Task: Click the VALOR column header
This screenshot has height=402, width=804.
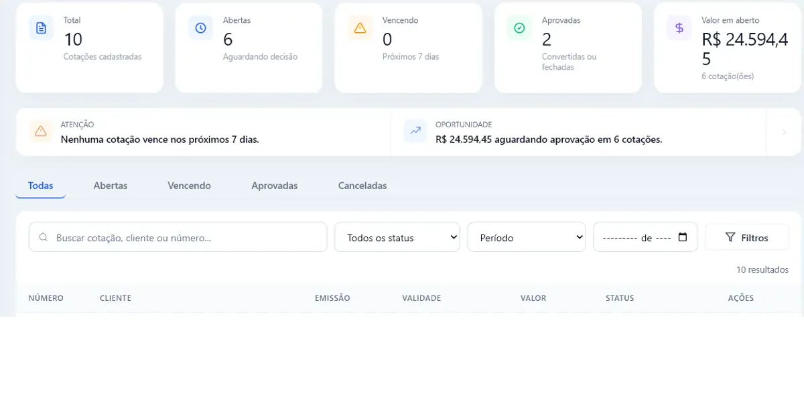Action: click(x=533, y=298)
